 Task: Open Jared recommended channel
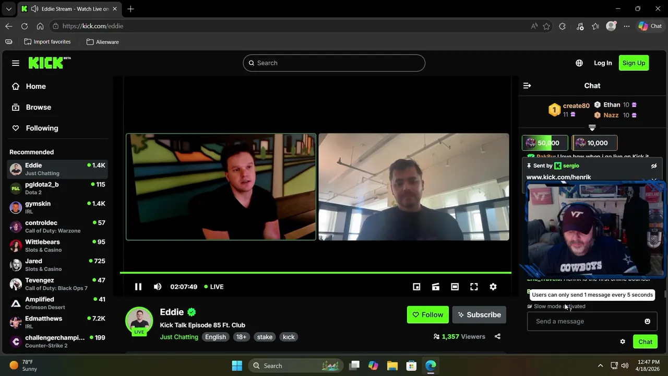(57, 265)
